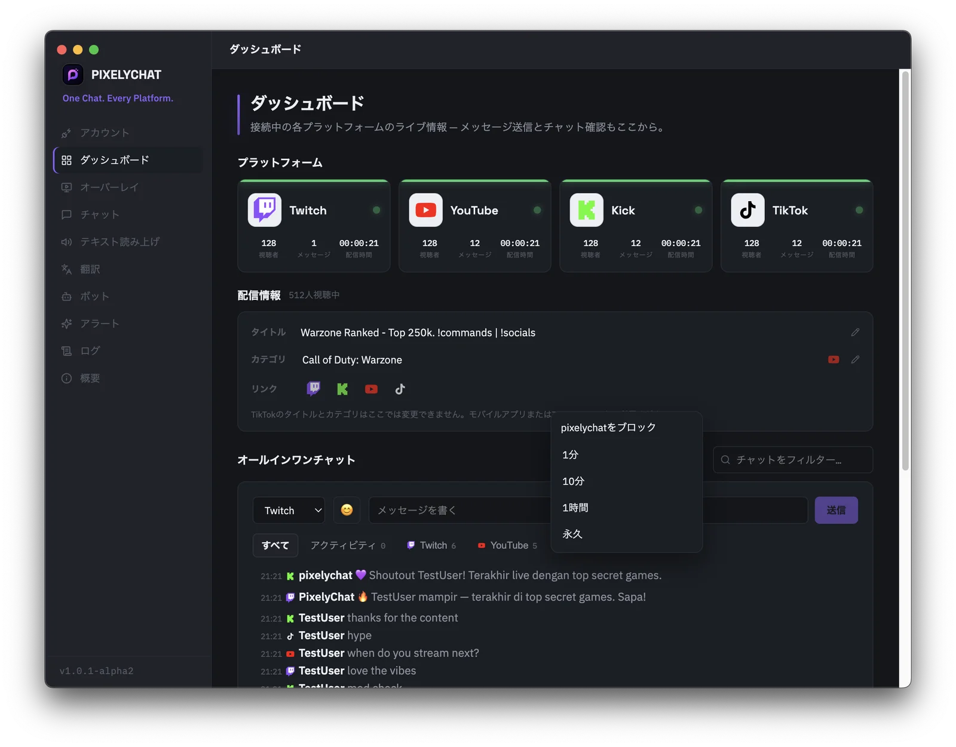Screen dimensions: 956x747
Task: Click the Kick card green status dot
Action: [698, 210]
